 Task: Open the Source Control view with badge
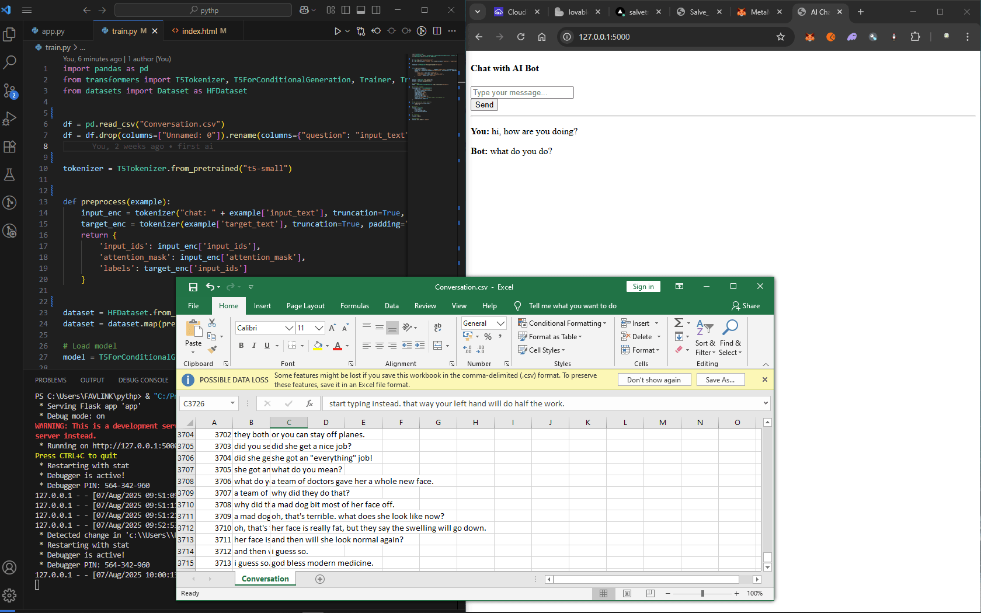10,90
